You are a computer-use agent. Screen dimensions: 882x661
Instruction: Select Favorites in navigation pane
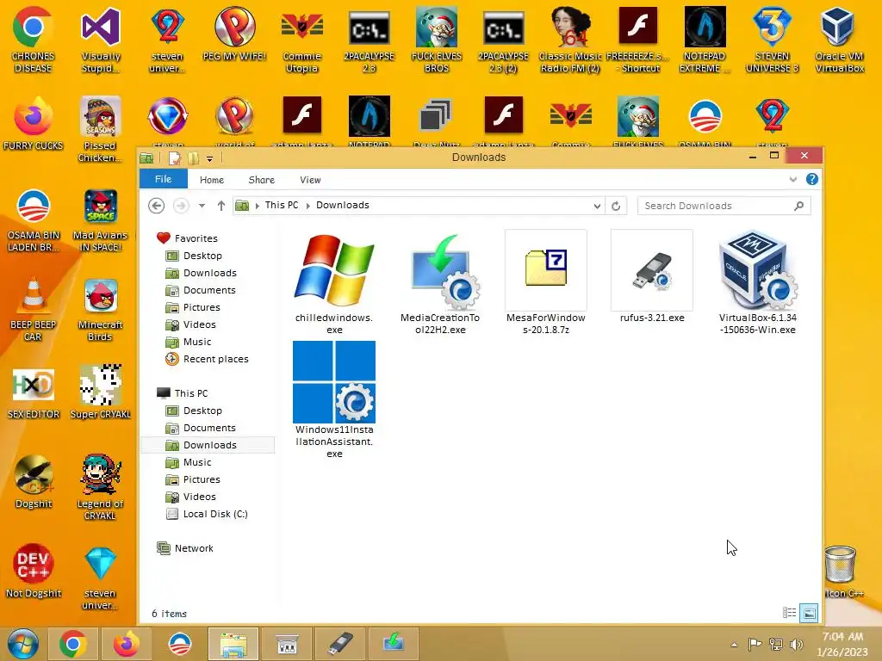[x=196, y=238]
